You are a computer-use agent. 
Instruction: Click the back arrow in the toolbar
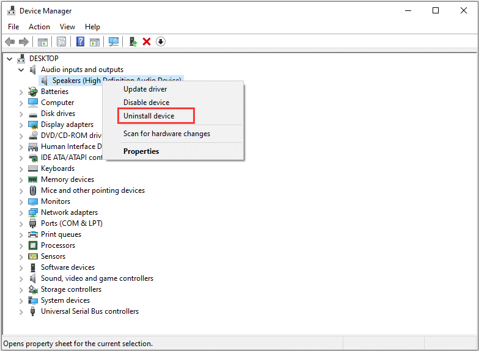pyautogui.click(x=10, y=42)
